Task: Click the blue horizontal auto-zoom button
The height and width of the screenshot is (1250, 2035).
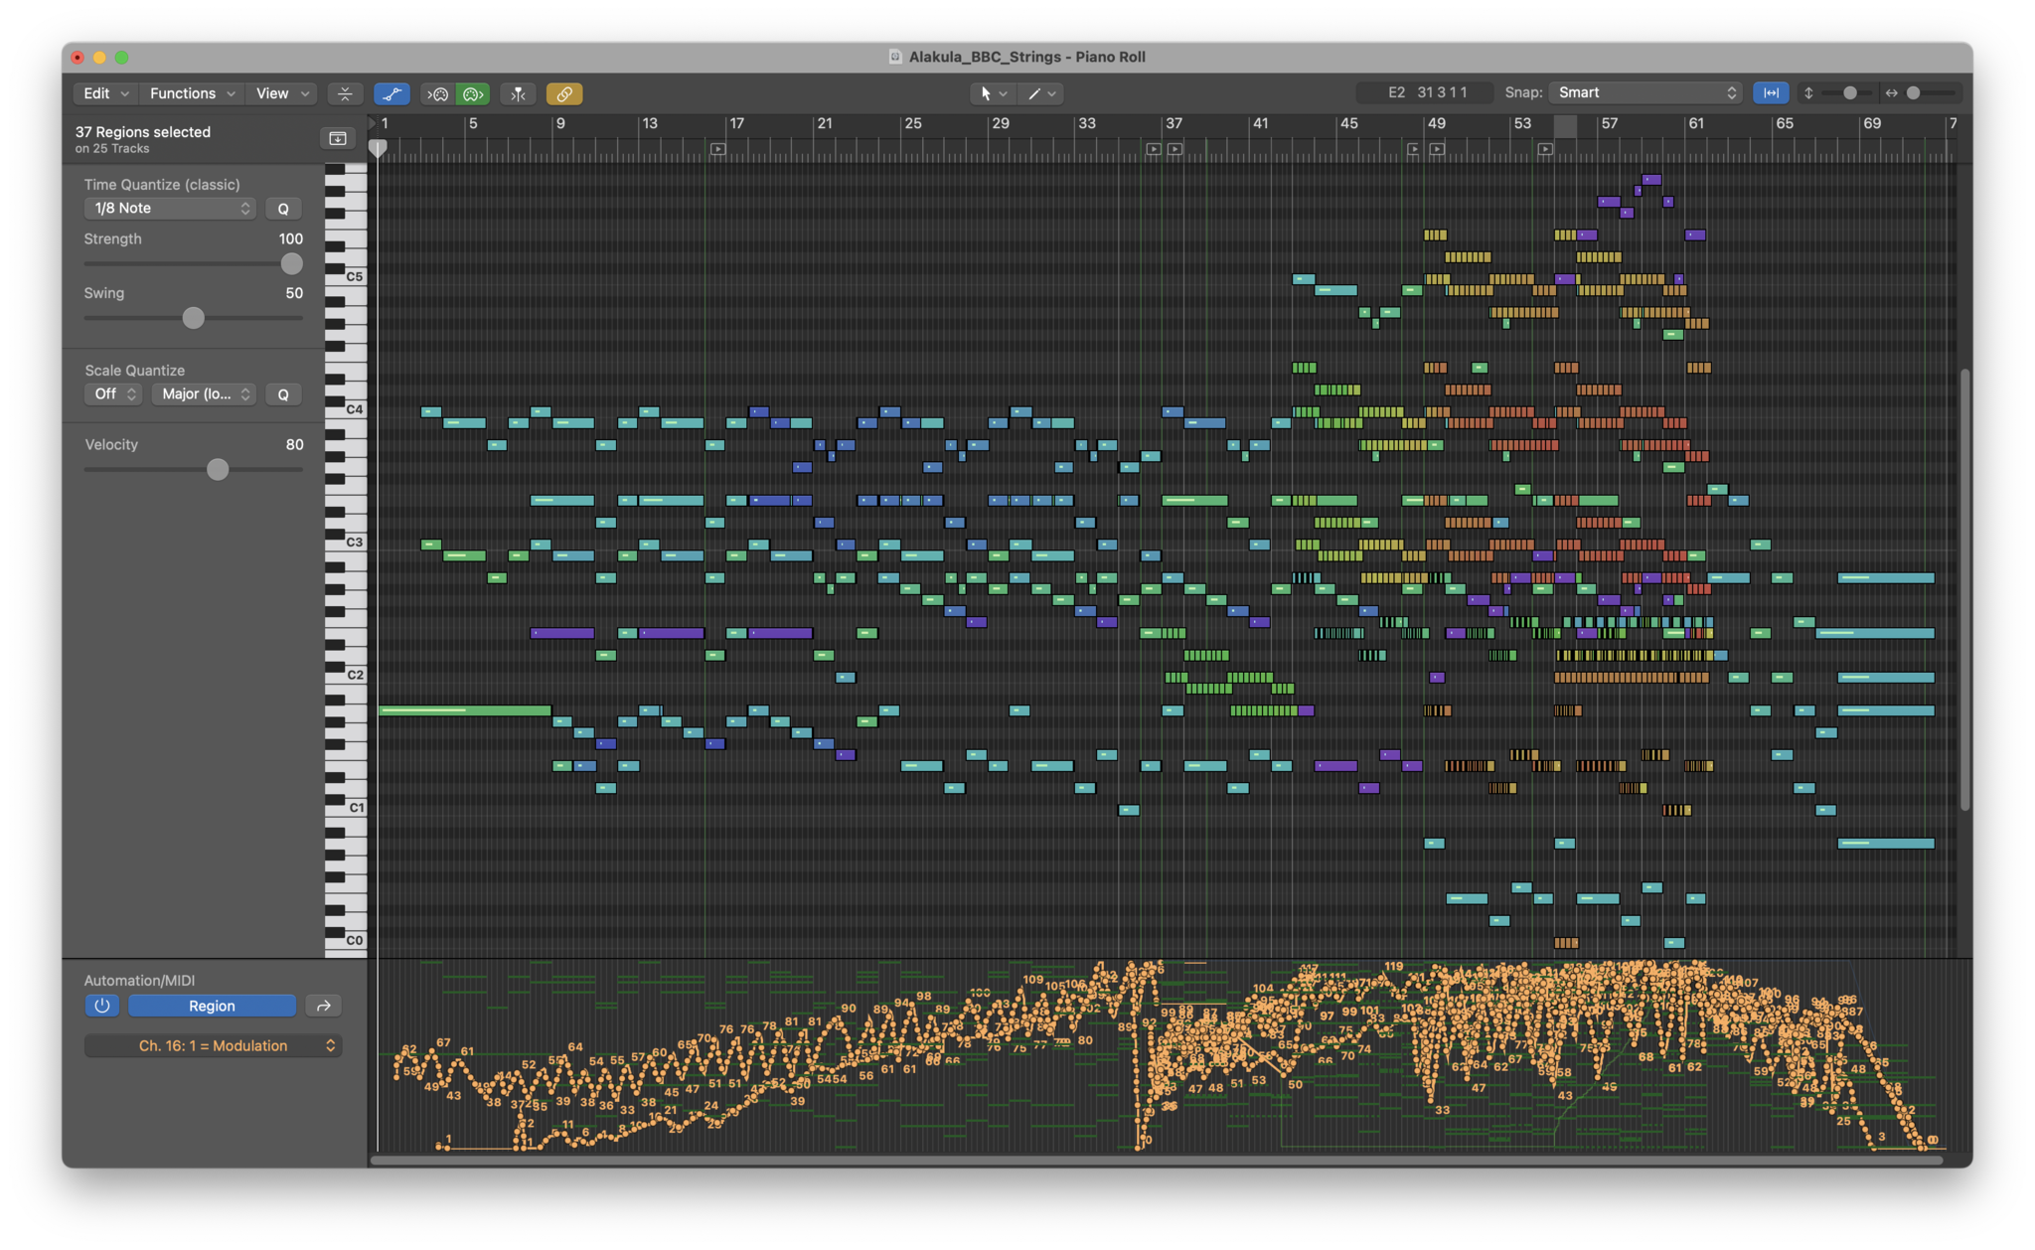Action: (x=1771, y=92)
